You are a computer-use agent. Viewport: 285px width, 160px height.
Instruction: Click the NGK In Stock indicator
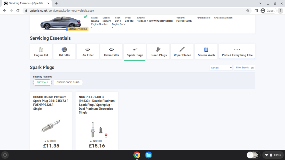pyautogui.click(x=96, y=141)
